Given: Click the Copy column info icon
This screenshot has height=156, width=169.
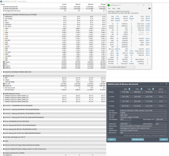Looking at the screenshot, I should 153,89.
